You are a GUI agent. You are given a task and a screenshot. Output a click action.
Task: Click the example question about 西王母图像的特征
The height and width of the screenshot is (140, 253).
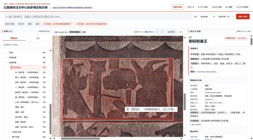[x=91, y=24]
